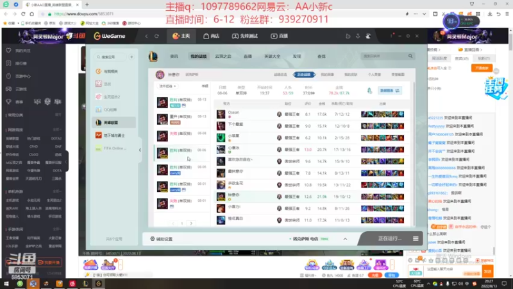Click the WeGame logo
This screenshot has width=513, height=289.
110,36
